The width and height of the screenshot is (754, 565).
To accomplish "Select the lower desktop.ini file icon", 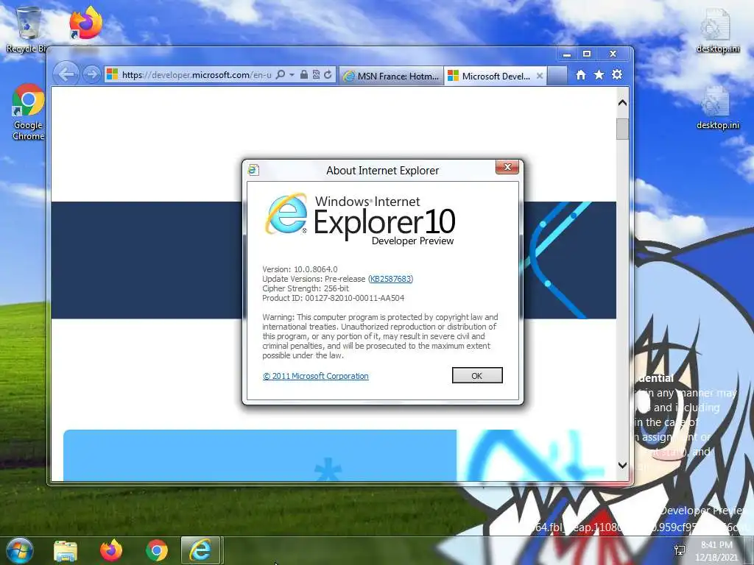I will click(x=717, y=108).
